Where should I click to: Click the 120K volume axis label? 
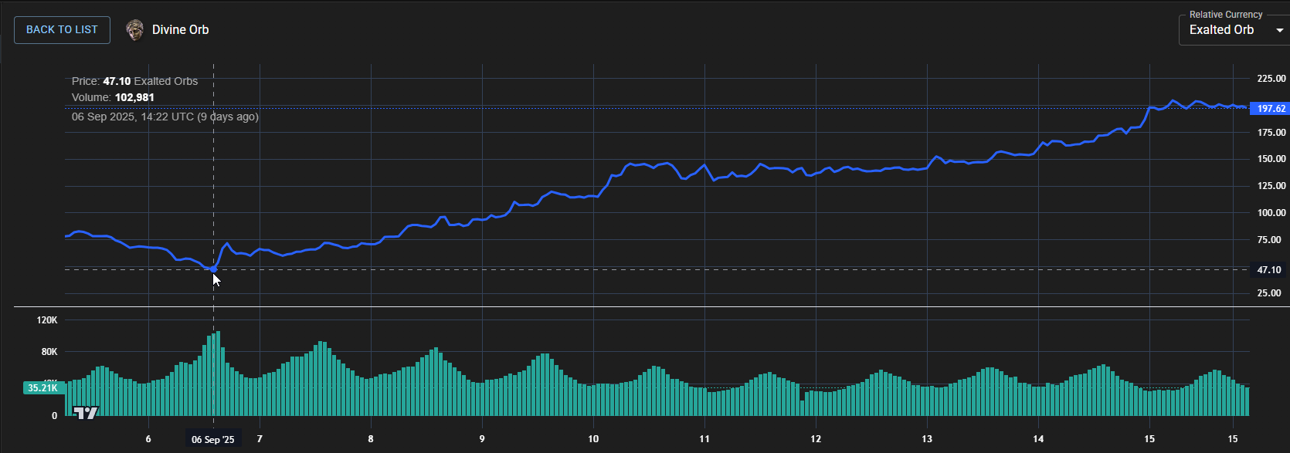pyautogui.click(x=47, y=320)
